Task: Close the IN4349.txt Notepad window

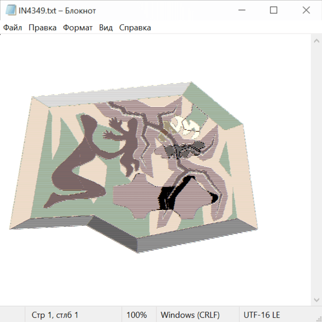Action: [x=306, y=10]
